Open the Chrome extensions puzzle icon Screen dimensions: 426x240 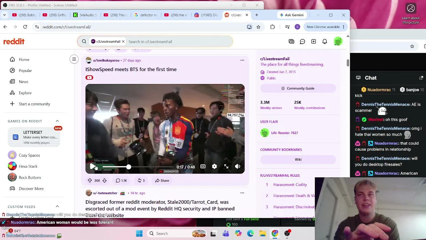point(273,27)
